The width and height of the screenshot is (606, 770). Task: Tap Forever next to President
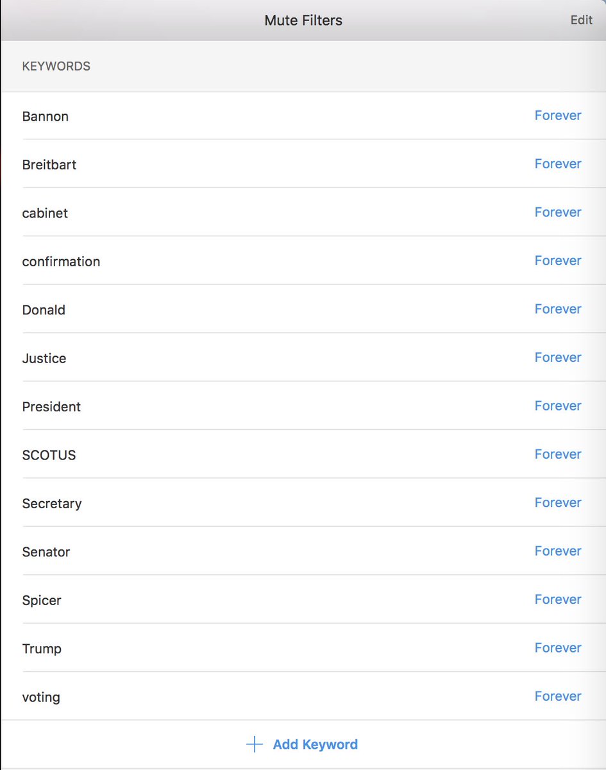point(558,406)
